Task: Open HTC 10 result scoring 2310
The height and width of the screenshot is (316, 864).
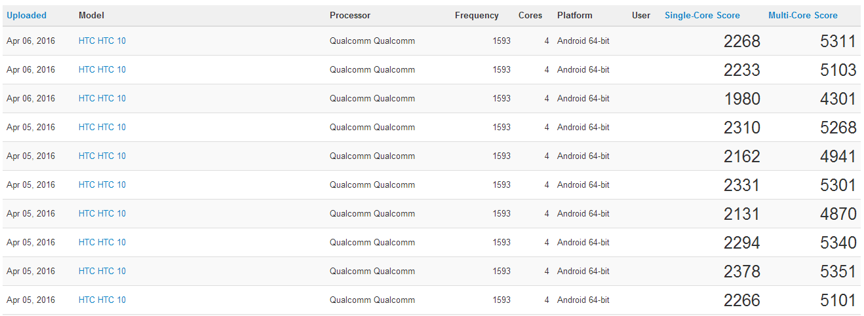Action: click(102, 127)
